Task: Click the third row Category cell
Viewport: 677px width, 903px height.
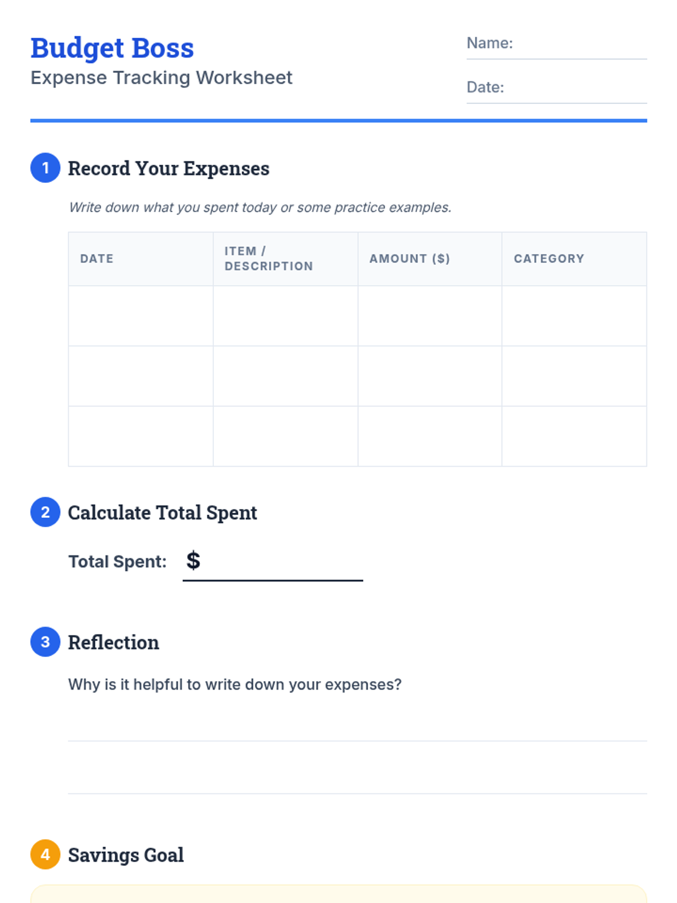Action: pos(574,436)
